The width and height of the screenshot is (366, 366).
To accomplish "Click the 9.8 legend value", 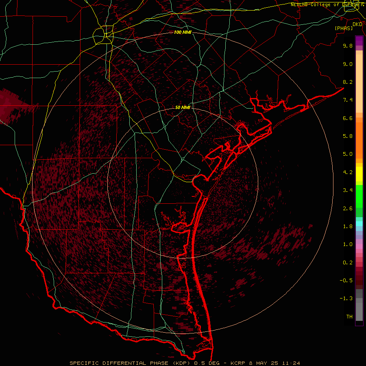I will (x=348, y=46).
